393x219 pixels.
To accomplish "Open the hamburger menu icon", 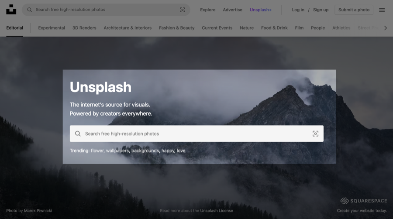I will (382, 10).
